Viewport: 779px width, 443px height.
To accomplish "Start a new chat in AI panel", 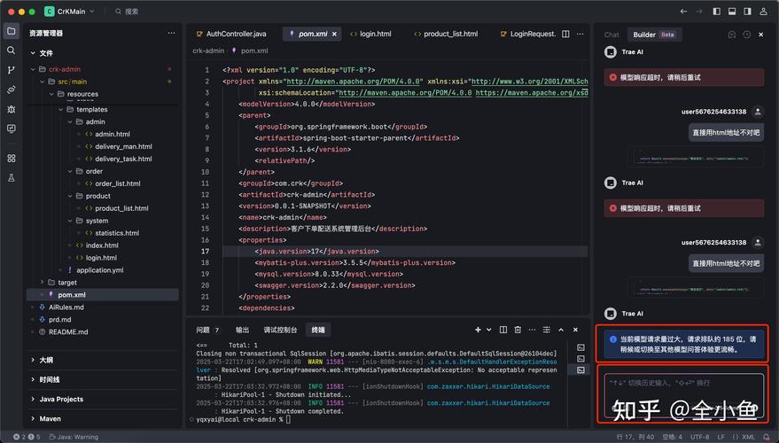I will [x=731, y=35].
